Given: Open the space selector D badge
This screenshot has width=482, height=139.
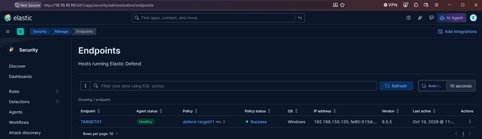Looking at the screenshot, I should coord(20,32).
